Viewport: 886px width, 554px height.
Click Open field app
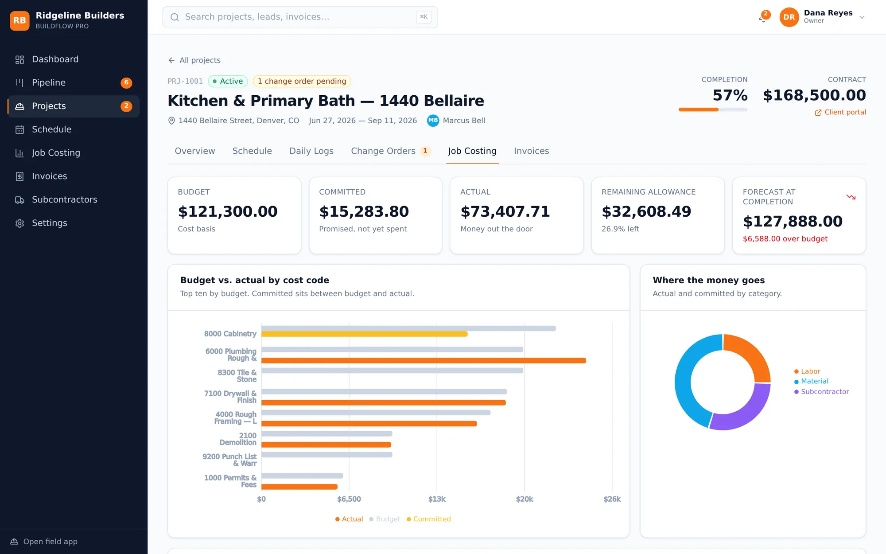coord(44,542)
